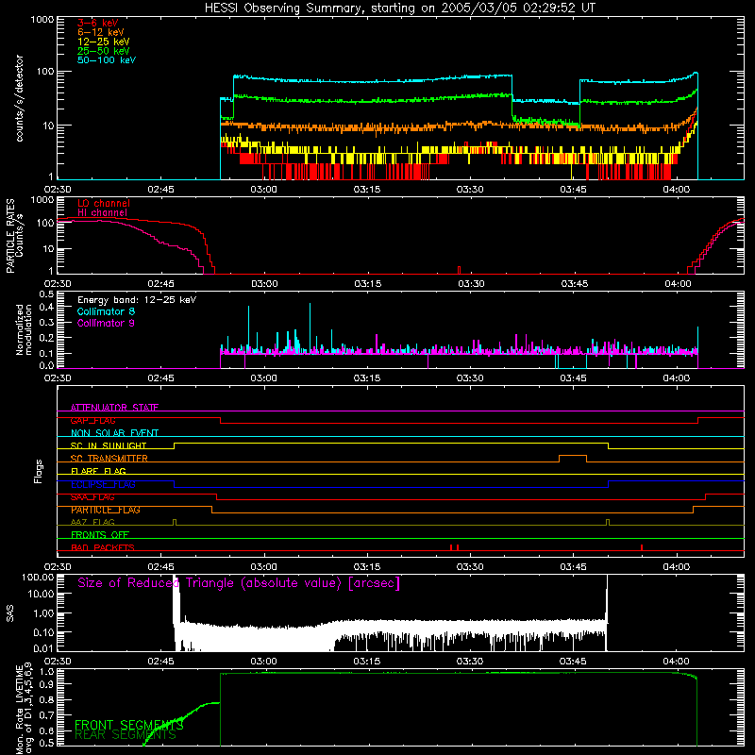
Task: Click the HESSI Observing Summary title
Action: coord(400,8)
